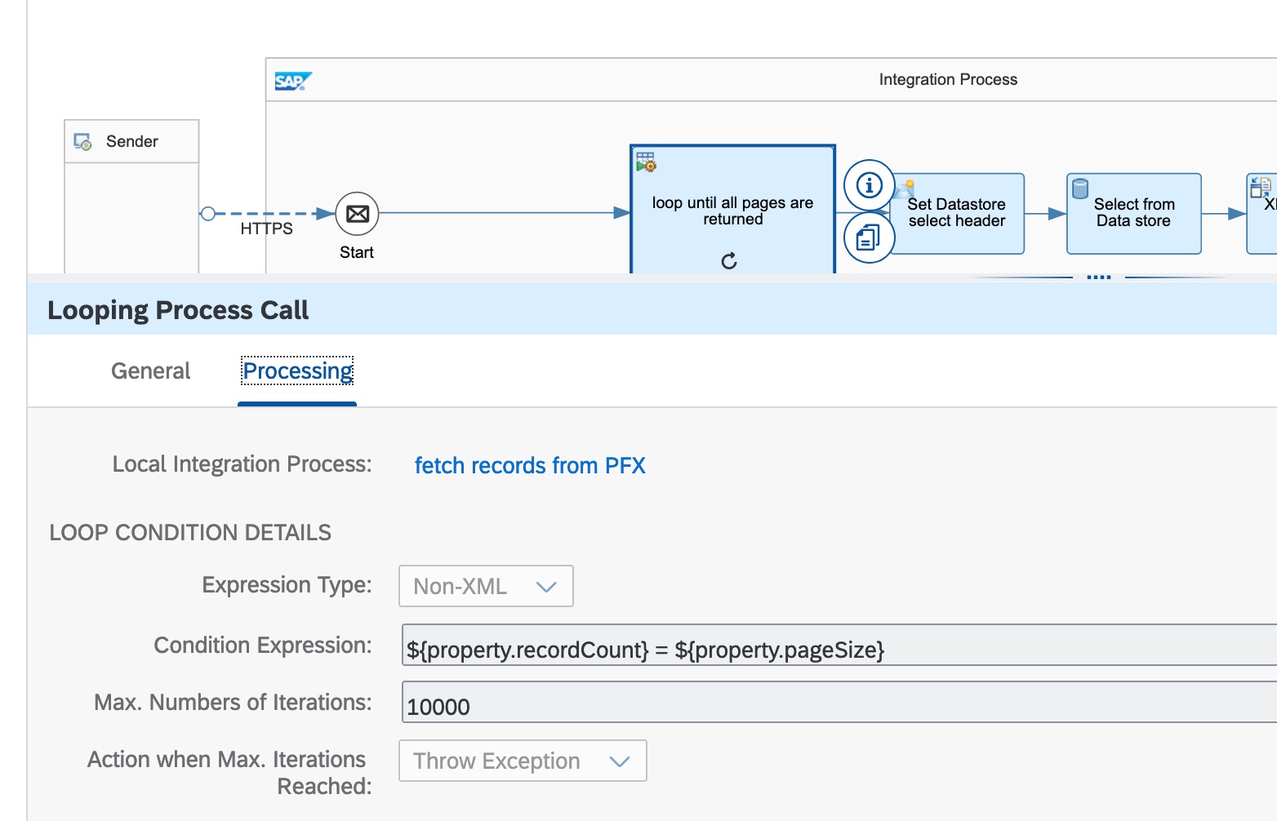Click the Sender participant icon

(83, 142)
